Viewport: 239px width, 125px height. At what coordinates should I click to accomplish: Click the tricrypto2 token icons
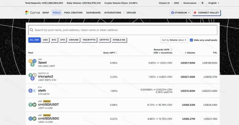click(x=32, y=77)
